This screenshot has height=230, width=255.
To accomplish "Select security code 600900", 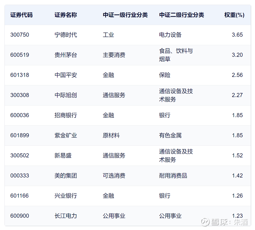I will 20,216.
